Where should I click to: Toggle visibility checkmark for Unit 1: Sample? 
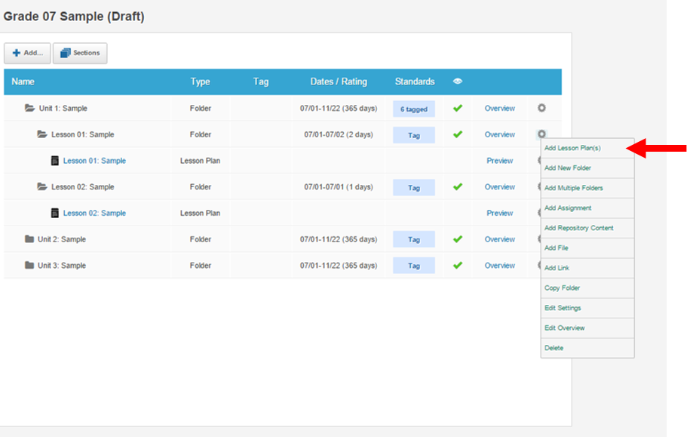coord(457,108)
